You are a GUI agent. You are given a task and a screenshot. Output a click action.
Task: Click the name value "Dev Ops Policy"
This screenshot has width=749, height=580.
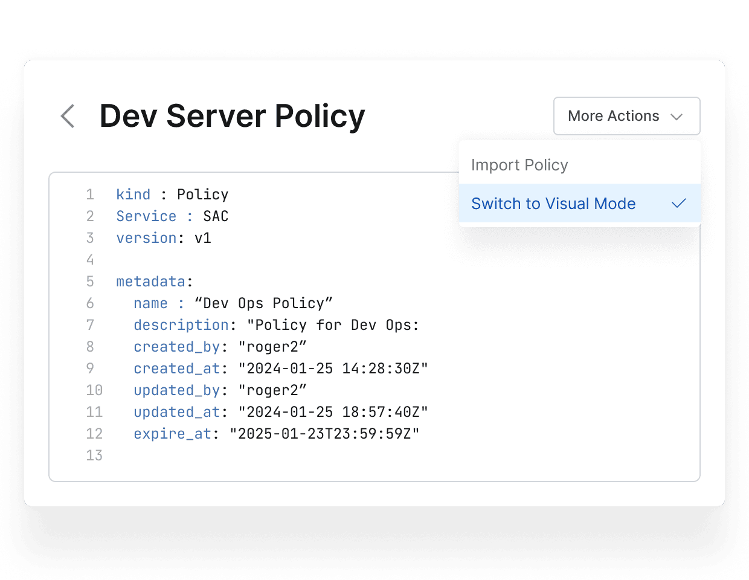(263, 303)
